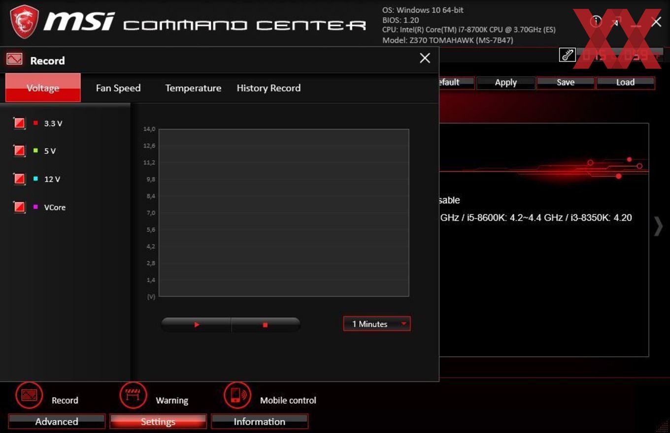Click the resize grip at window corner
Viewport: 670px width, 433px height.
[663, 426]
